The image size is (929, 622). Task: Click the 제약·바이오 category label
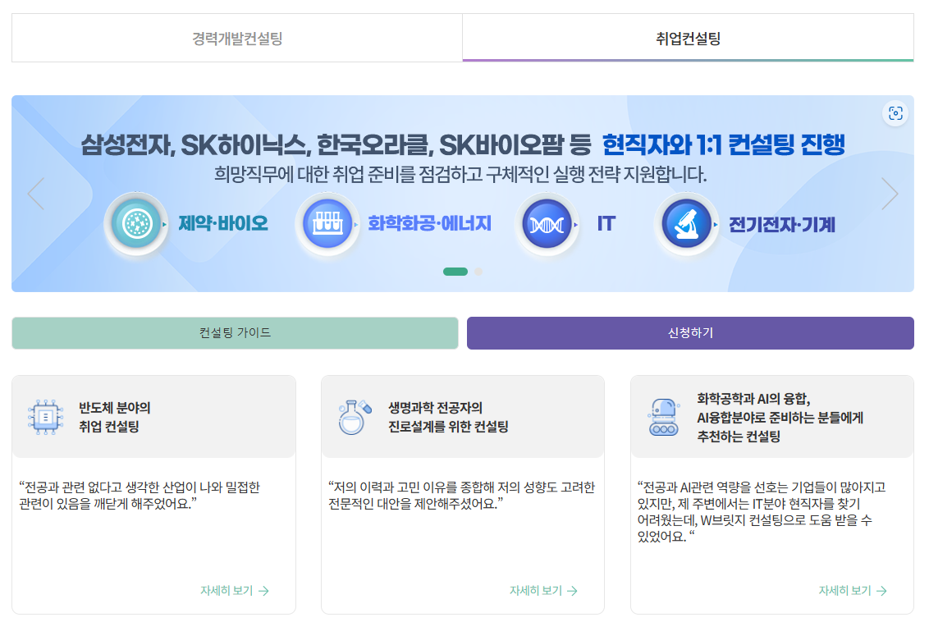[x=223, y=223]
